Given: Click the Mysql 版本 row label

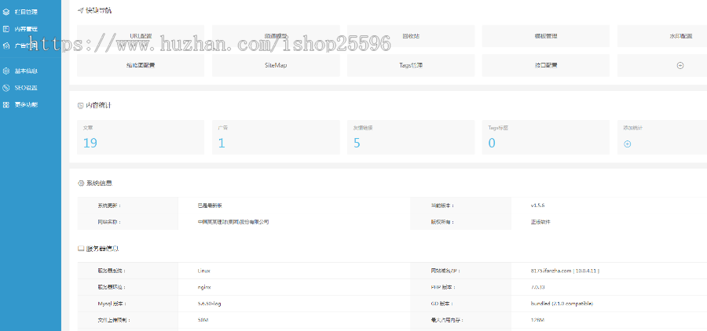Looking at the screenshot, I should 111,304.
